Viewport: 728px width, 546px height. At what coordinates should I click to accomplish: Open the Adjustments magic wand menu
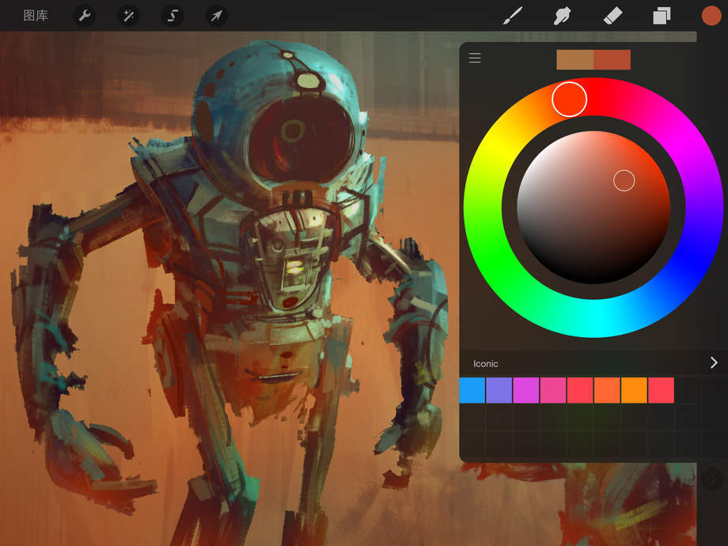pos(128,16)
